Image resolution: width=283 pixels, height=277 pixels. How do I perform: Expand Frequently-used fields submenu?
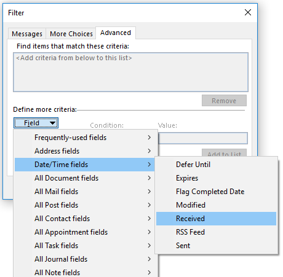point(86,138)
